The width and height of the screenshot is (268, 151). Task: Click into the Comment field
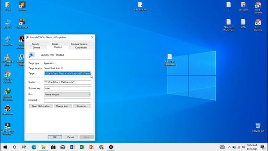[x=67, y=100]
